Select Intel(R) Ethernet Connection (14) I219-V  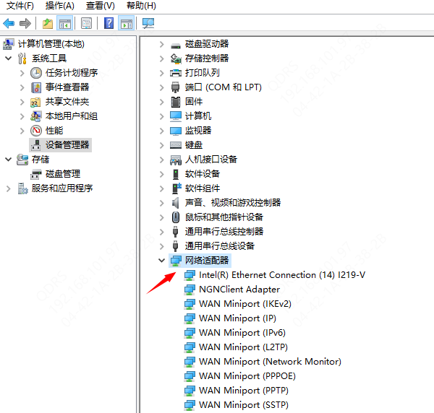[282, 274]
